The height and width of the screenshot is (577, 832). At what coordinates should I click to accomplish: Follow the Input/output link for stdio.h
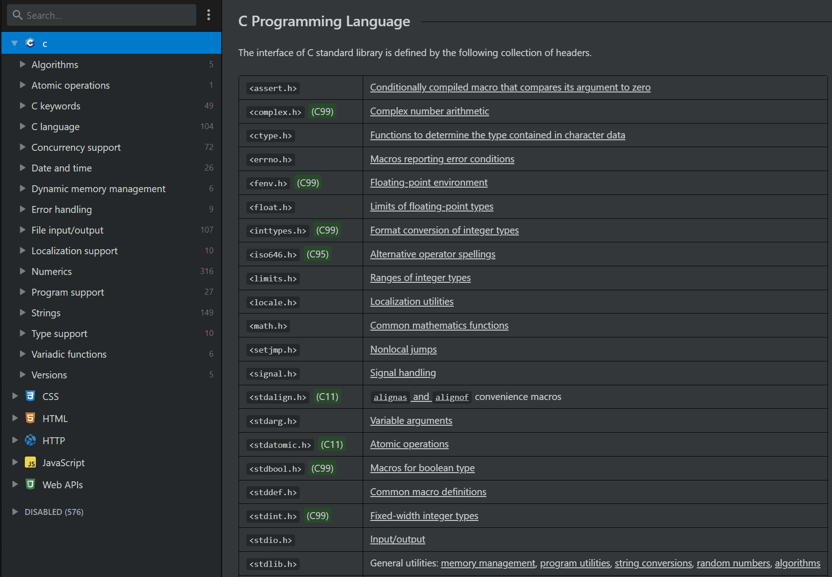pos(397,539)
